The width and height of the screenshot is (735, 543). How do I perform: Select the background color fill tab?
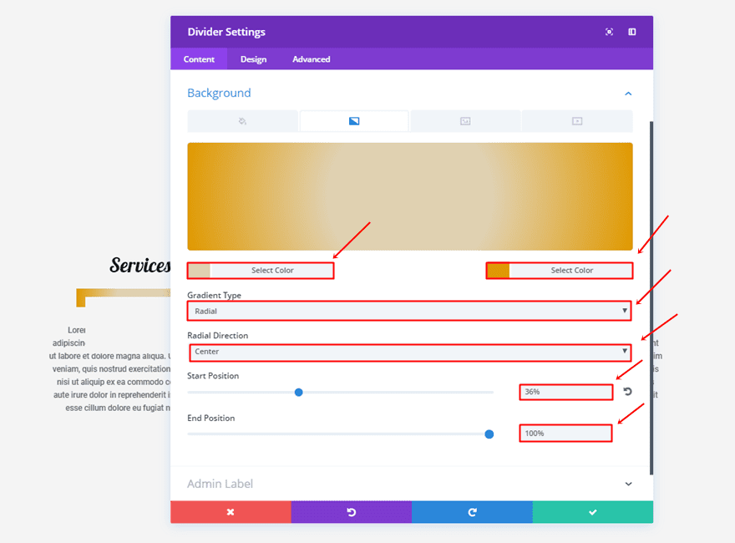coord(242,121)
